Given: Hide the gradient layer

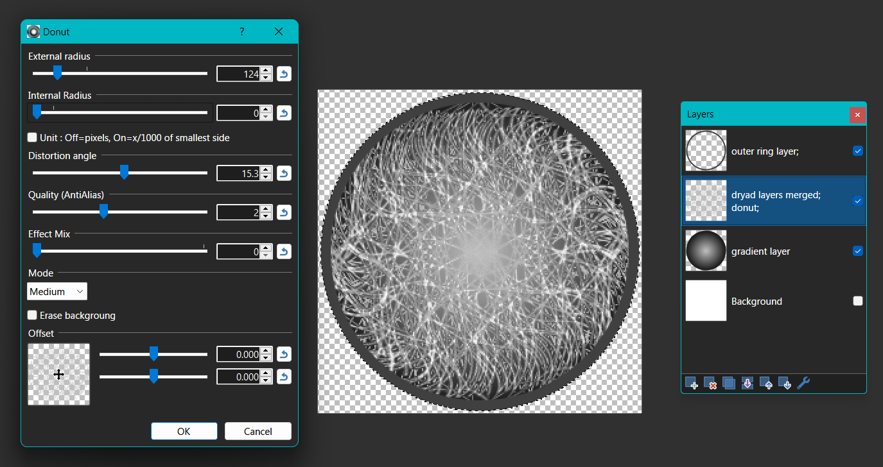Looking at the screenshot, I should [857, 251].
